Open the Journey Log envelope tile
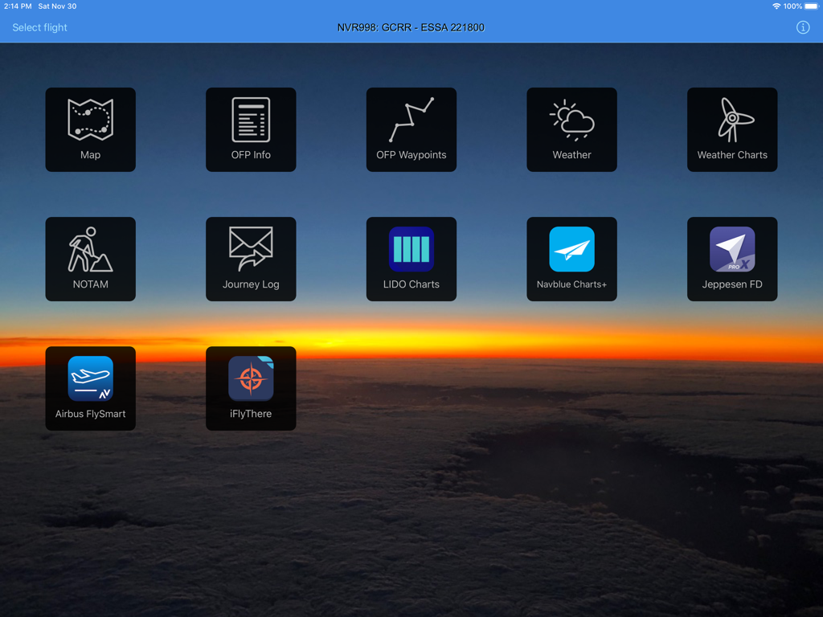823x617 pixels. coord(251,259)
